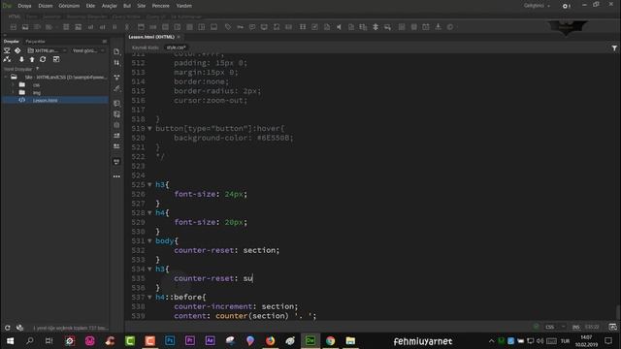
Task: Open the Files panel options menu
Action: (x=105, y=41)
